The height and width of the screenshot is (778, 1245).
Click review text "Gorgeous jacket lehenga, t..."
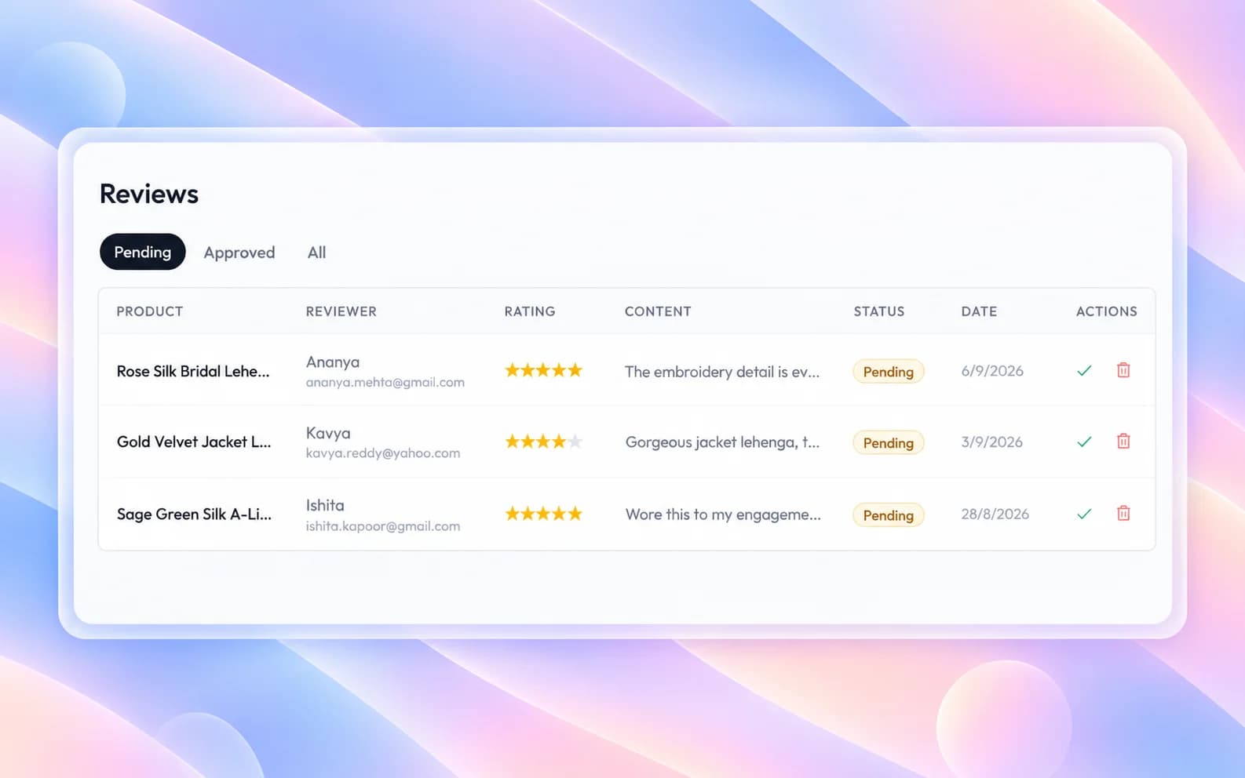pyautogui.click(x=722, y=442)
